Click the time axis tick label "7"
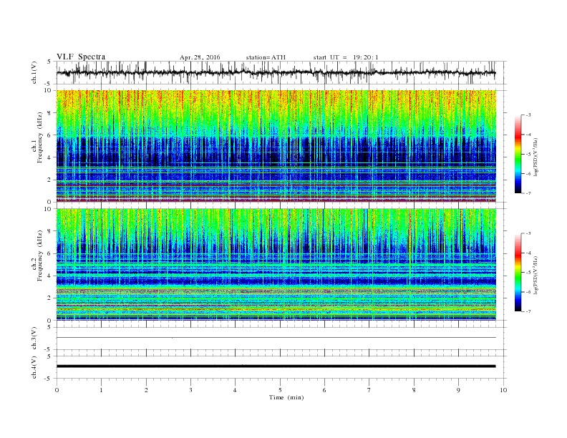Screen dimensions: 567x438 tap(369, 390)
